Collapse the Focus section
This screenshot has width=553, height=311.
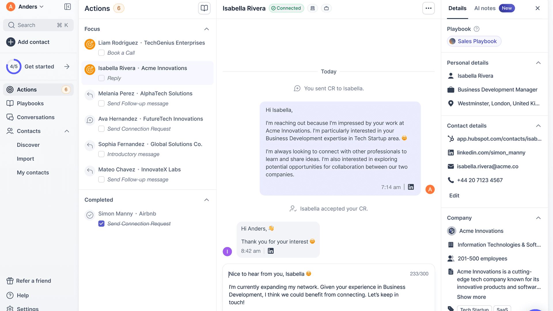click(207, 29)
